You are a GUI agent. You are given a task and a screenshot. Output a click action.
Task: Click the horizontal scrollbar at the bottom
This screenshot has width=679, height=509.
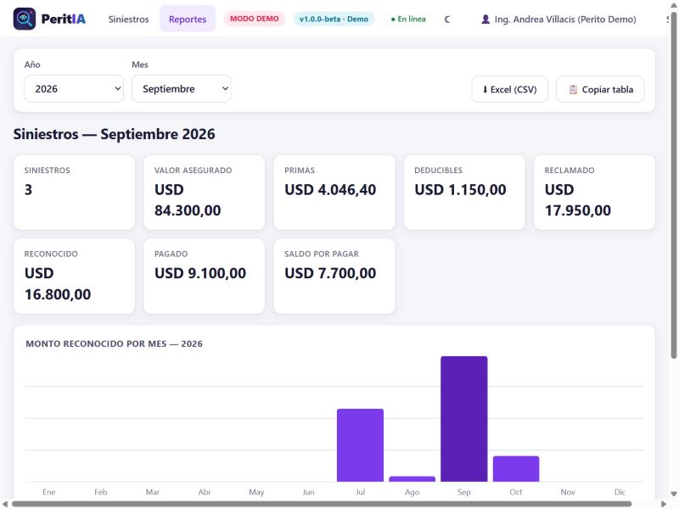point(322,504)
